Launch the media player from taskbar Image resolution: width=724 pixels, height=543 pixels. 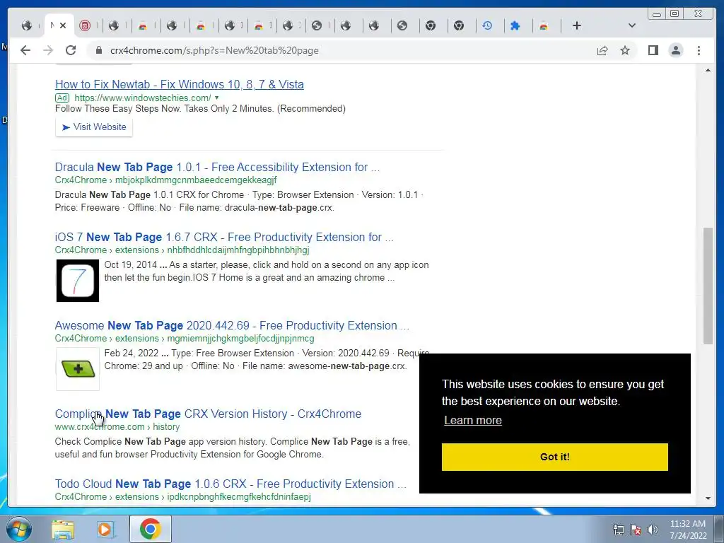[106, 530]
